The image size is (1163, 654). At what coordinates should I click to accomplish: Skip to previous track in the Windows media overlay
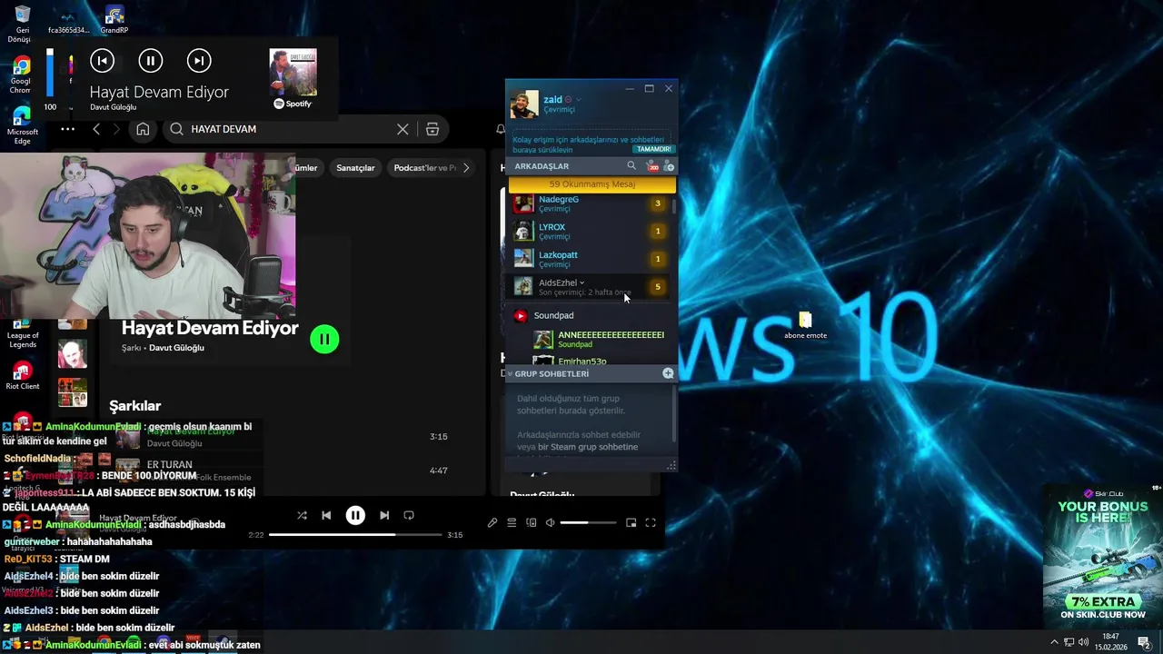103,61
